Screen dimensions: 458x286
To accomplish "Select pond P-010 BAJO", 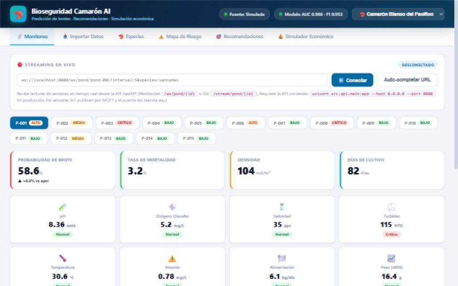I will point(418,123).
